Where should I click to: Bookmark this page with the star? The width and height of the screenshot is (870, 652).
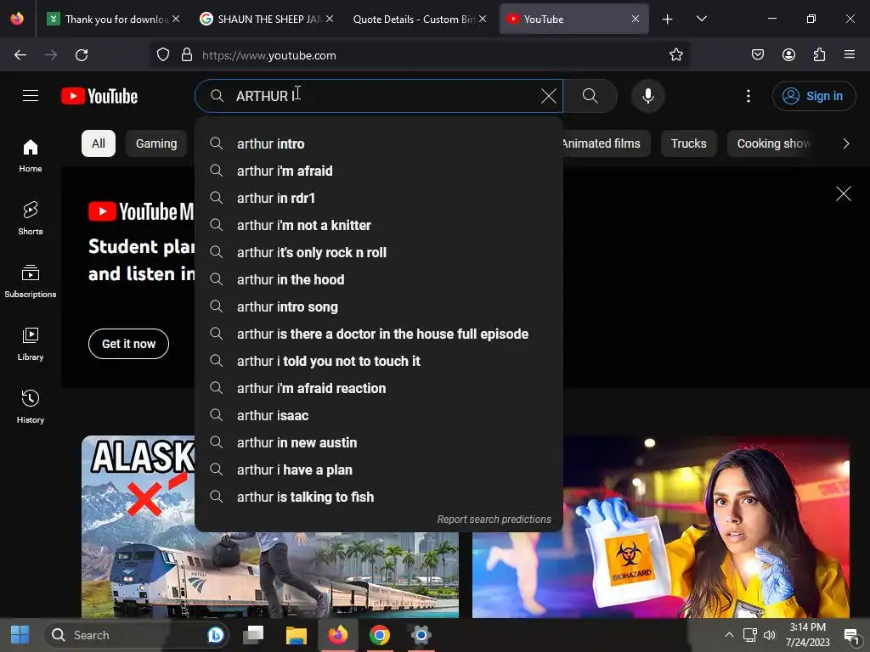tap(675, 55)
